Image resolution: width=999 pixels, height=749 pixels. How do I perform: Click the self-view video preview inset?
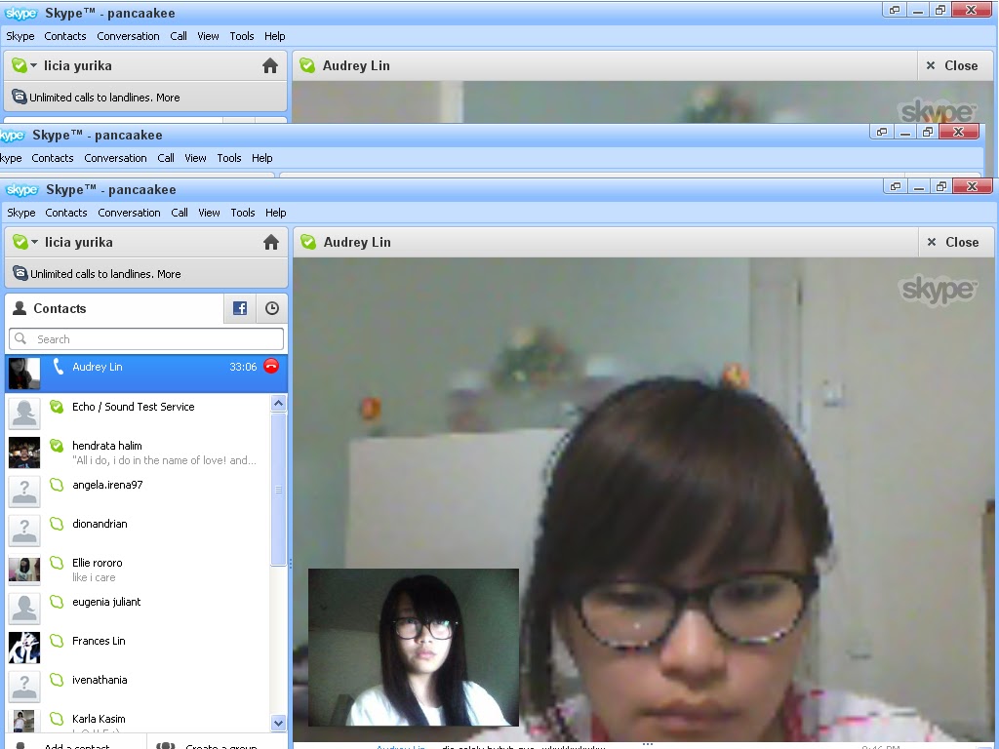pos(414,648)
